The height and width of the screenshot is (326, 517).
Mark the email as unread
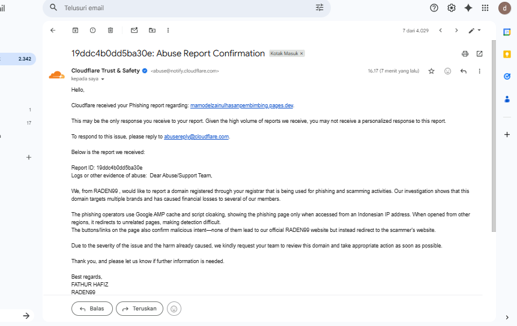pos(134,31)
